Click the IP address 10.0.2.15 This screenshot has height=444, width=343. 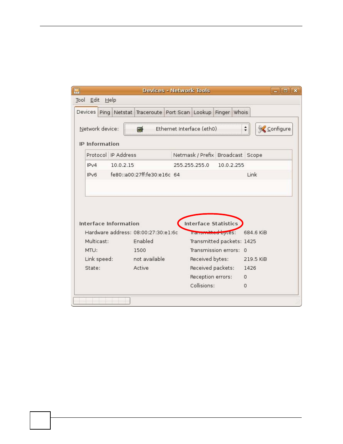coord(122,165)
